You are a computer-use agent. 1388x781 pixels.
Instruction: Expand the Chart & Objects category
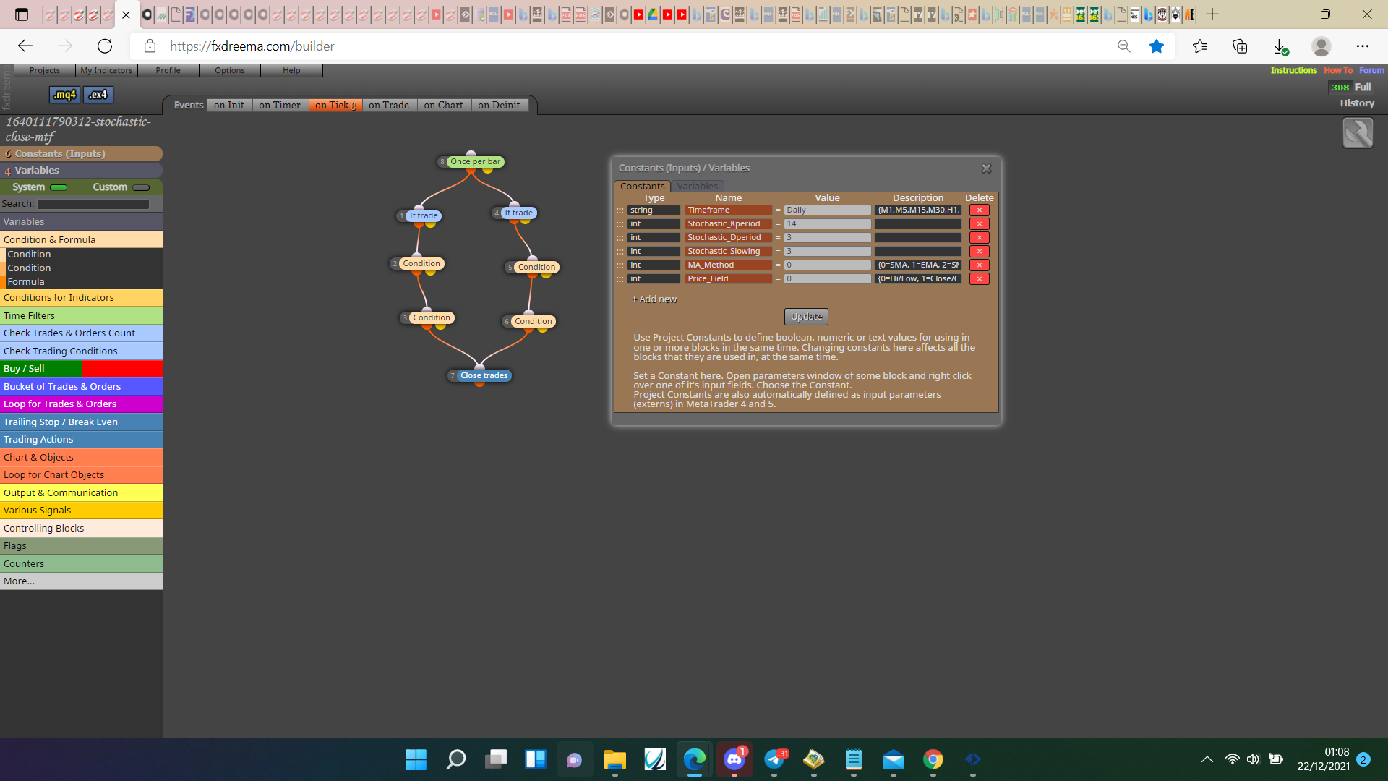pos(81,458)
